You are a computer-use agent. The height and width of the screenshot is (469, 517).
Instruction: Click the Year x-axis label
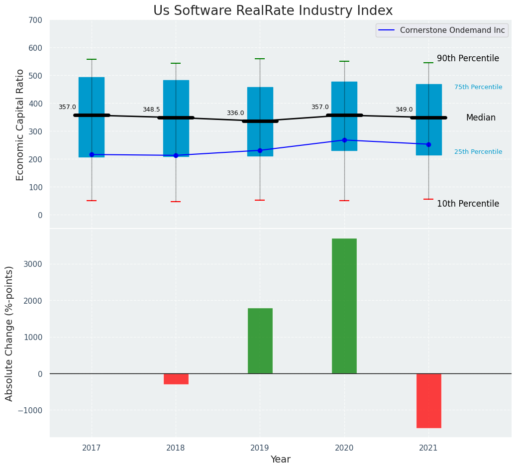point(280,459)
